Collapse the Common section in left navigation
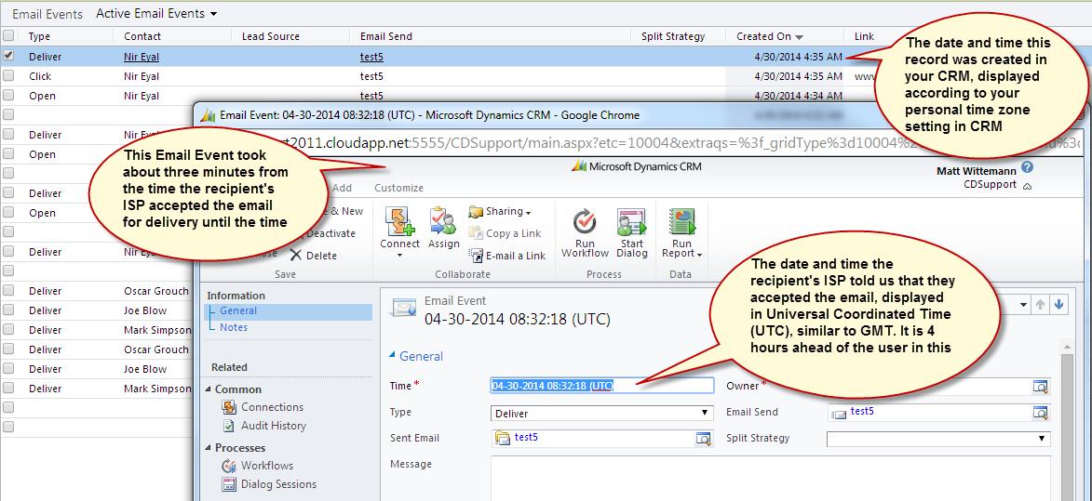 pos(209,389)
